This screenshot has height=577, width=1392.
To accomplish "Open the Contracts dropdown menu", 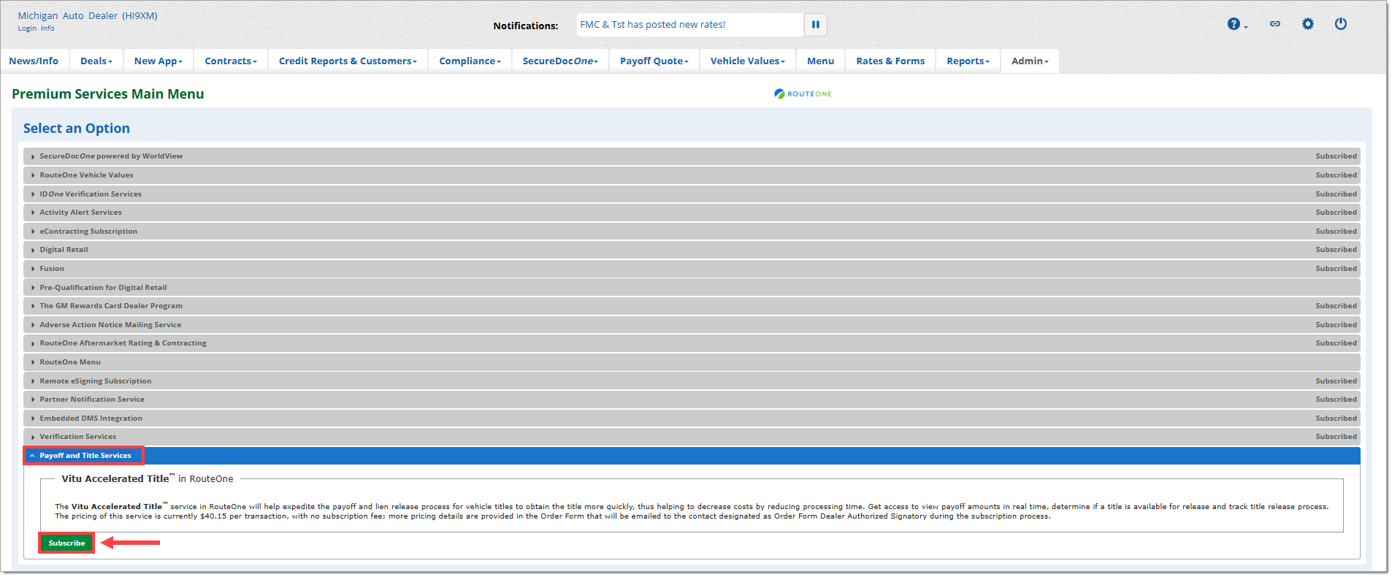I will point(231,61).
